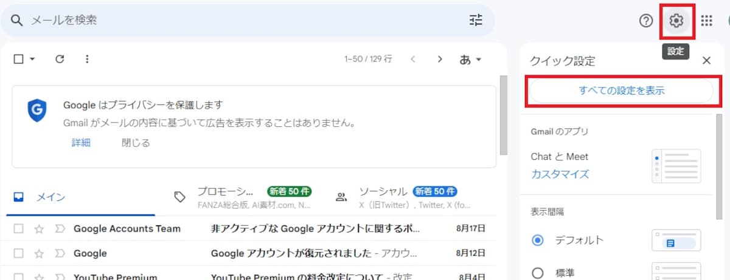Viewport: 730px width, 280px height.
Task: Open the あ input tools dropdown
Action: [470, 60]
